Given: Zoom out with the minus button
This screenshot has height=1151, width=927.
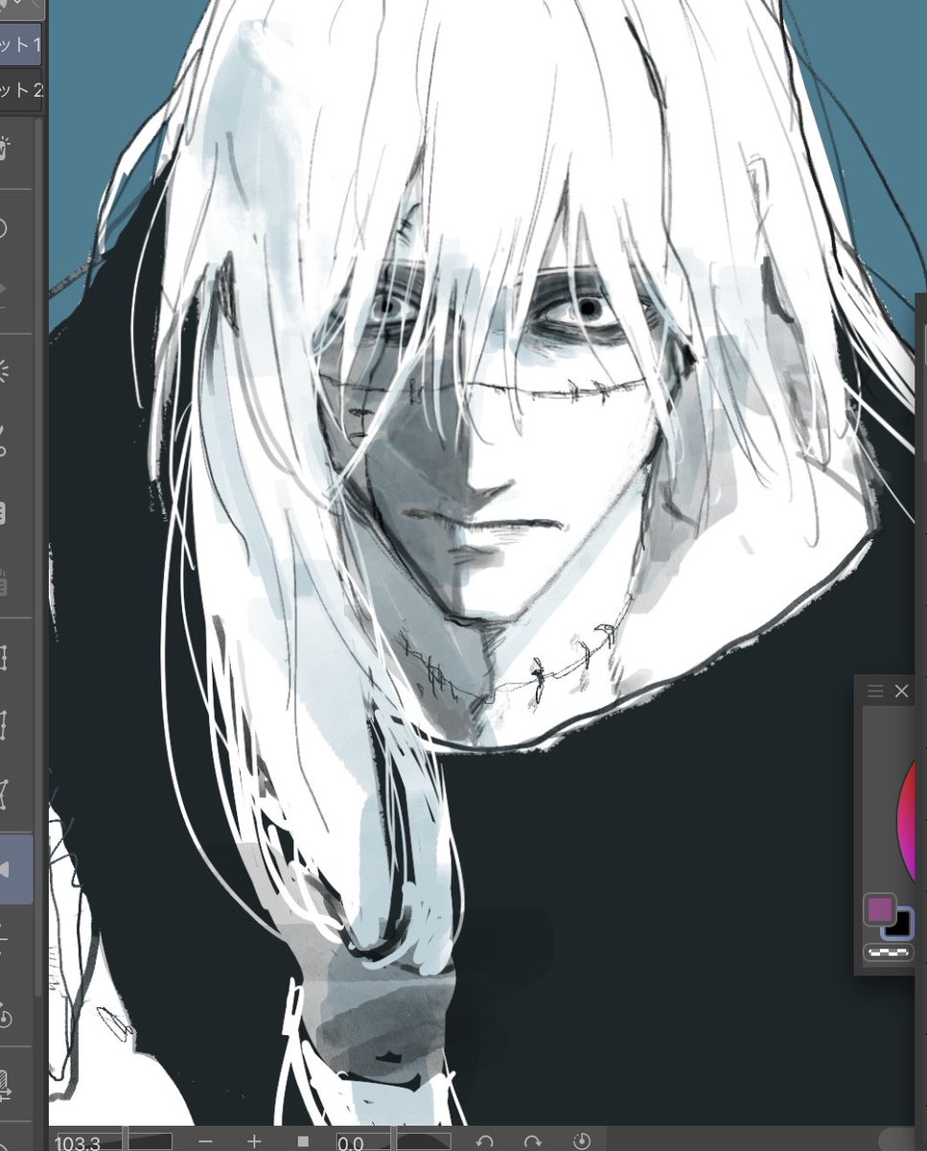Looking at the screenshot, I should tap(205, 1141).
